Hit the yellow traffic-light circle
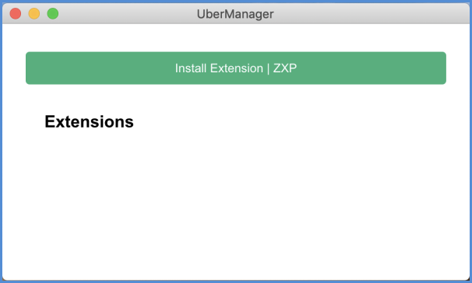This screenshot has height=283, width=472. pos(34,14)
